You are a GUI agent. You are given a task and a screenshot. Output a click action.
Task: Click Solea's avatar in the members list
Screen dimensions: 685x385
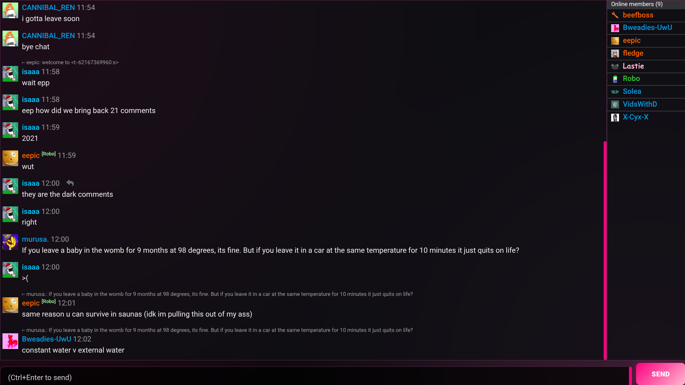tap(615, 92)
